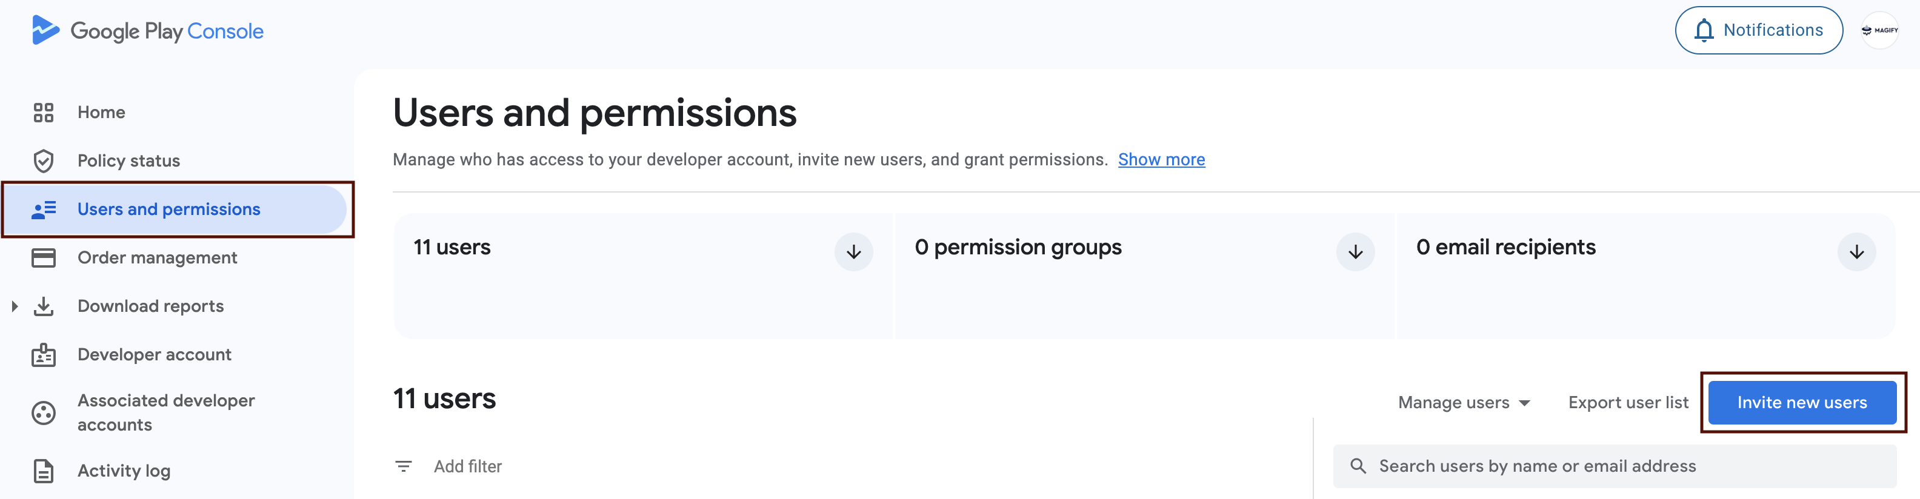Click download arrow on email recipients card
The width and height of the screenshot is (1920, 499).
[1856, 252]
